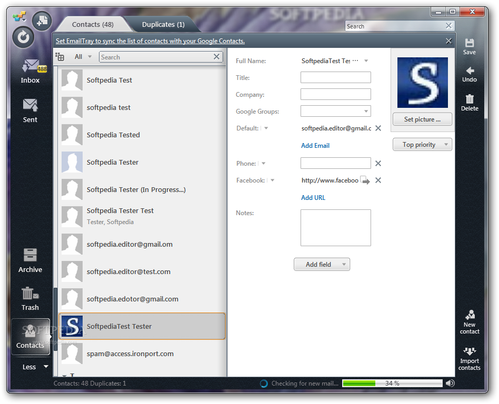Click the Undo arrow icon
Viewport: 499px width, 404px height.
470,75
